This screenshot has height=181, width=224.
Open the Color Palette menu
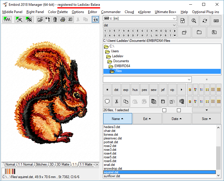58,12
